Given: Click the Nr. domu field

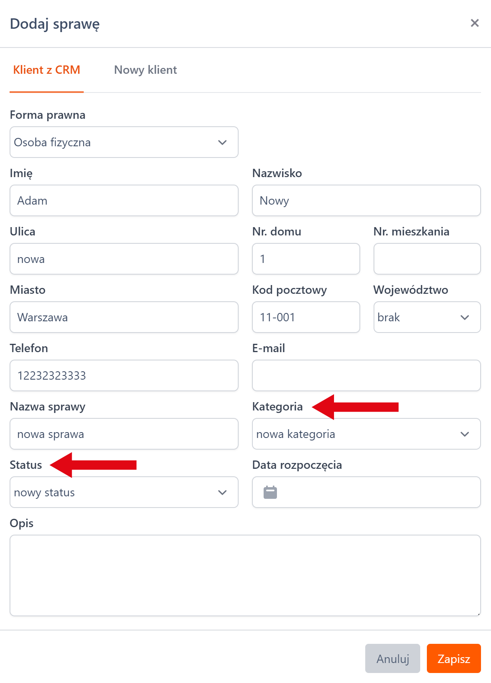Looking at the screenshot, I should click(306, 259).
